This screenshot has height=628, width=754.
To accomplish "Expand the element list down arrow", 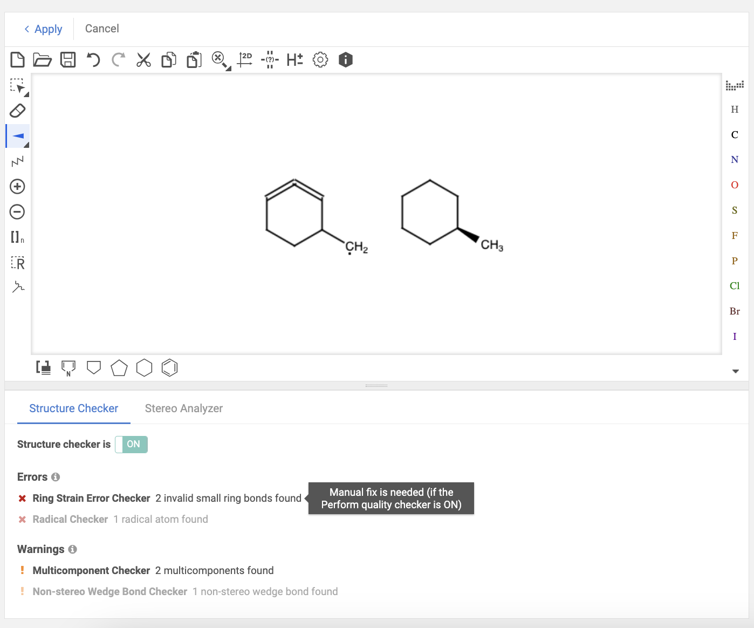I will tap(735, 371).
